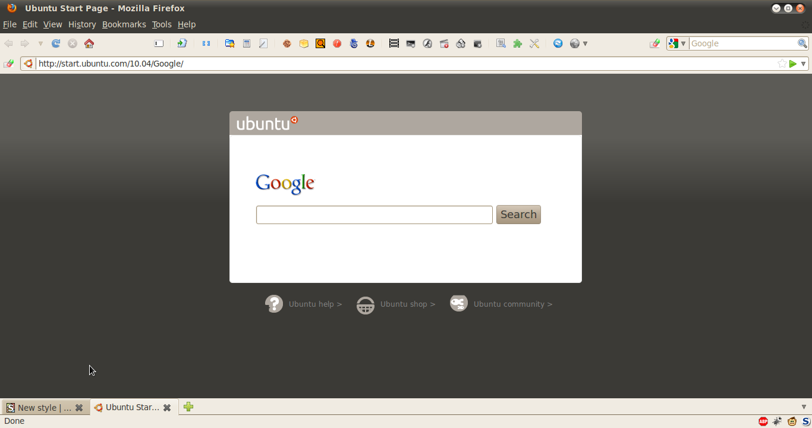The width and height of the screenshot is (812, 428).
Task: Click the monkey face icon in status bar
Action: click(792, 421)
